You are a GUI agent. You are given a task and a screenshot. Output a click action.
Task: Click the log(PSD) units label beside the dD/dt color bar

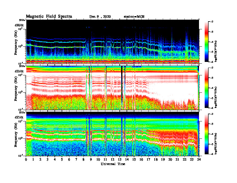click(x=216, y=97)
